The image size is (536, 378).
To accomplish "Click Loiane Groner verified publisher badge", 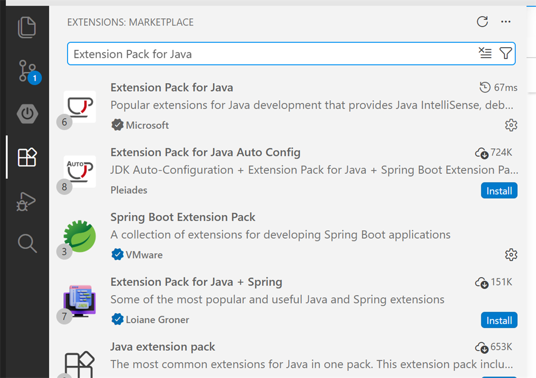I will 117,319.
